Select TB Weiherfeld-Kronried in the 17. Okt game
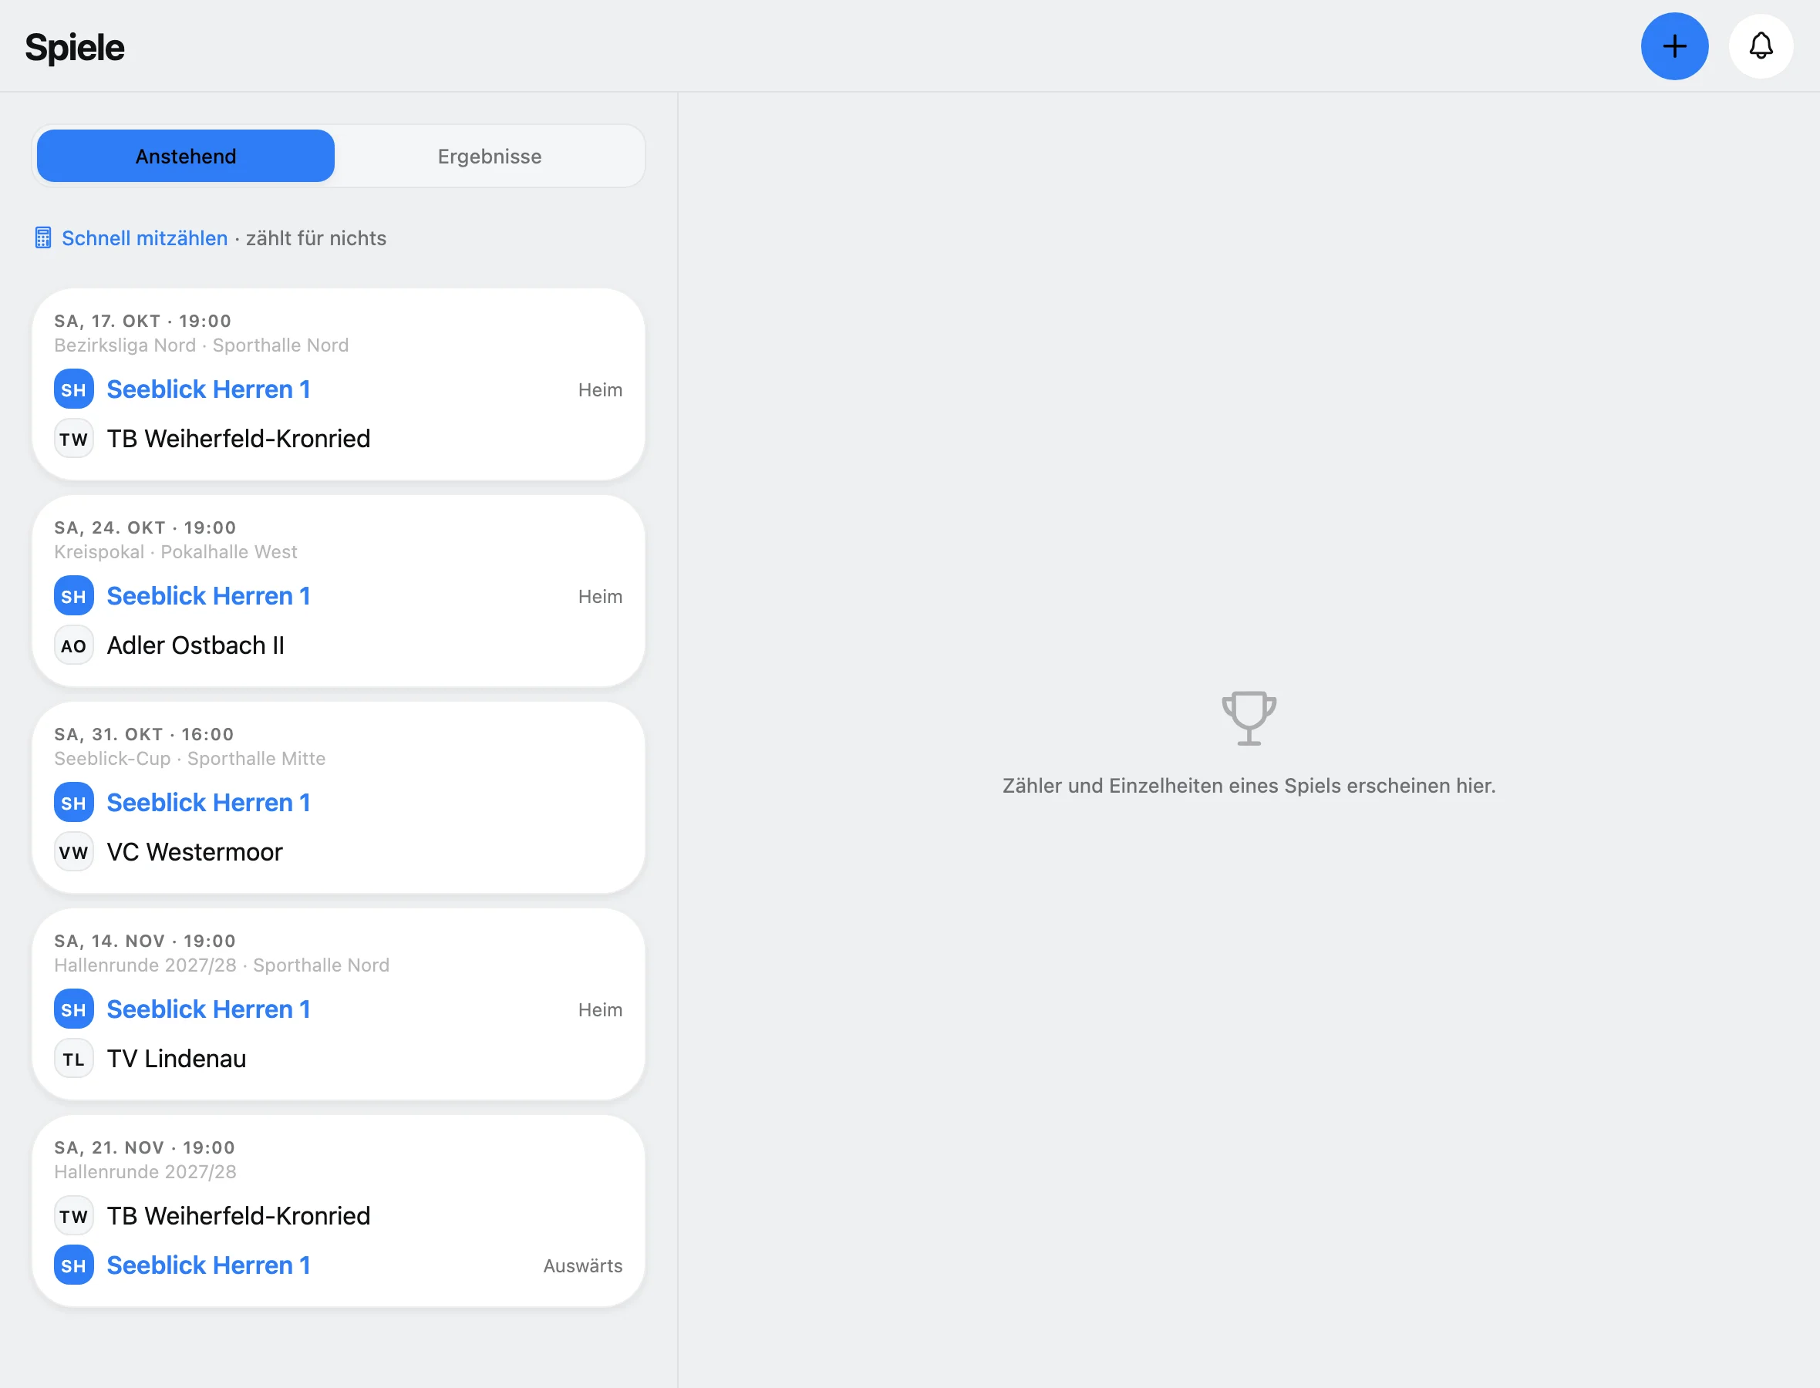The image size is (1820, 1388). point(238,439)
